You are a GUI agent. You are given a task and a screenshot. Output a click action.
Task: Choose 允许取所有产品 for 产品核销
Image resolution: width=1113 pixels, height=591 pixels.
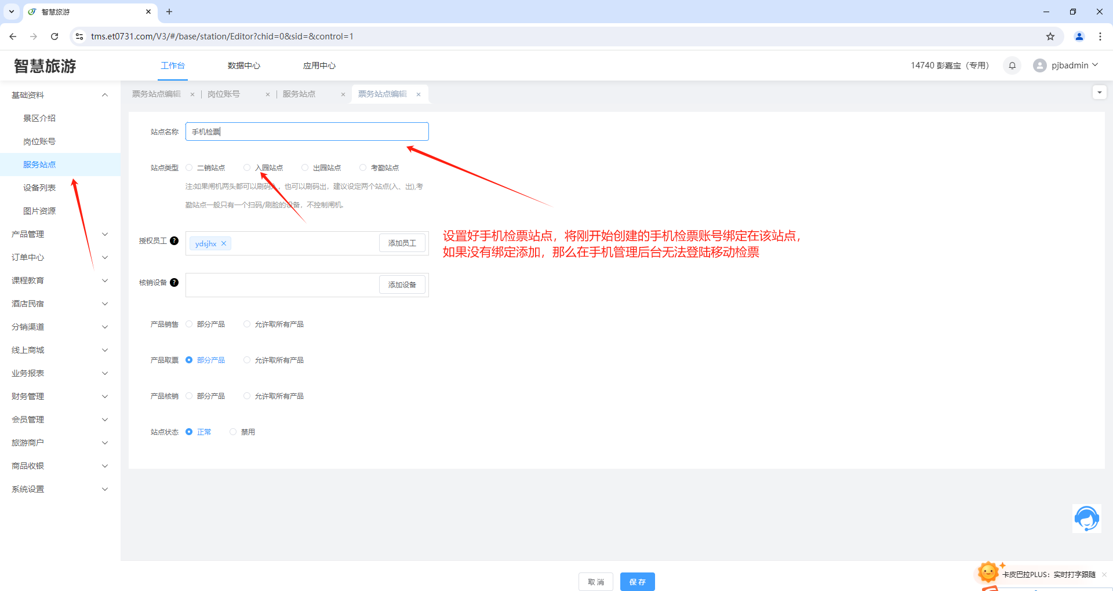[x=247, y=396]
